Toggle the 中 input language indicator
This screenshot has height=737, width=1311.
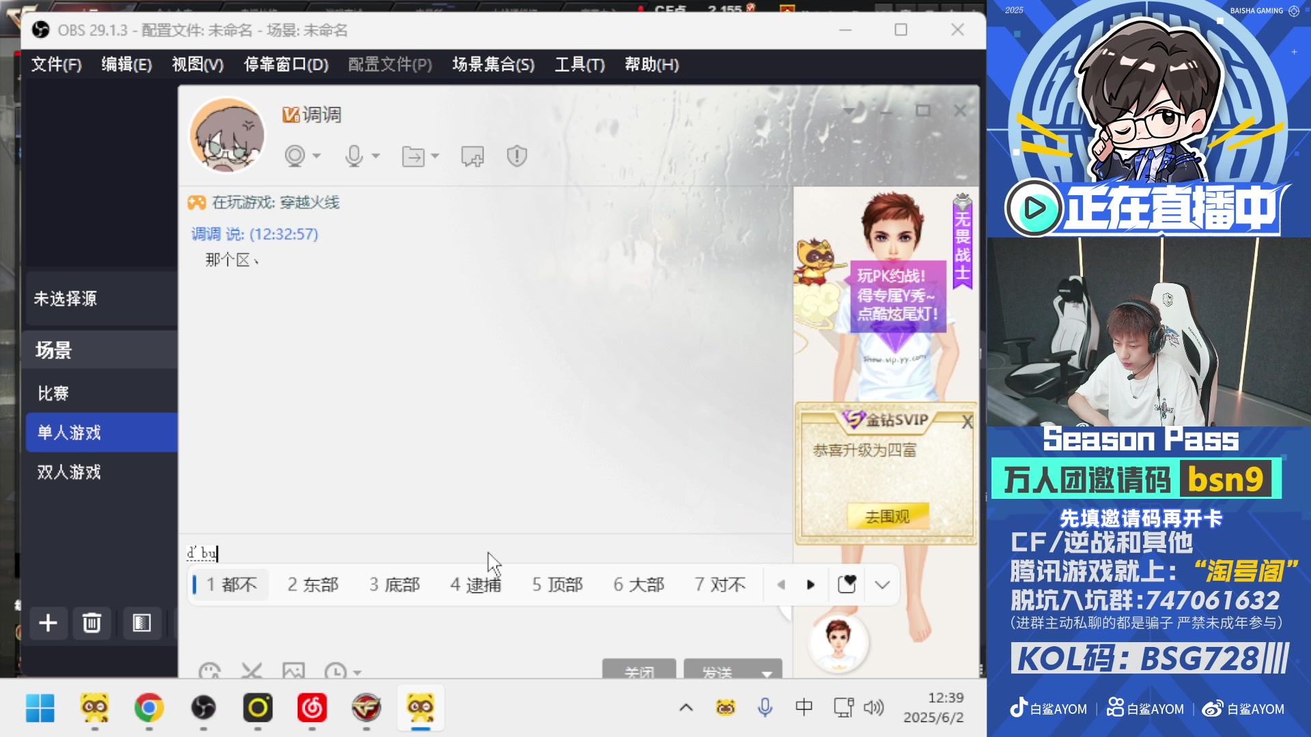point(804,708)
